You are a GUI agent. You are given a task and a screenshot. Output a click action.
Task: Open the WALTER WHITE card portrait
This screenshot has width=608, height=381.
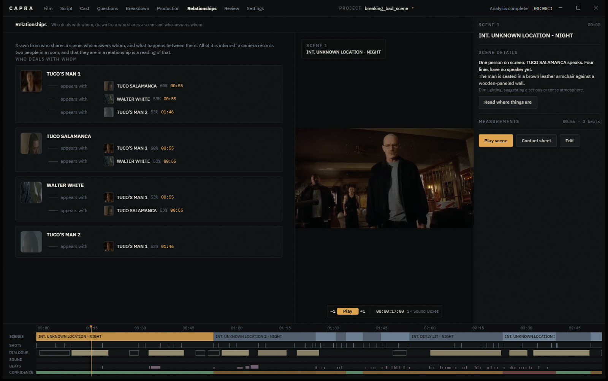31,192
